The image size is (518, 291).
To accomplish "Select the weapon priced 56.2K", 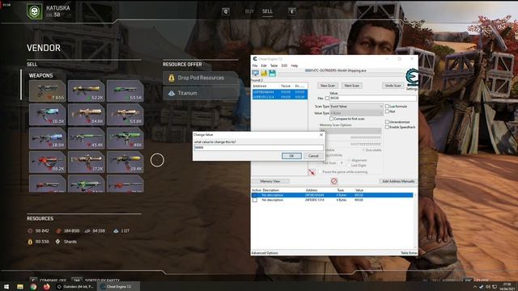I will [47, 162].
